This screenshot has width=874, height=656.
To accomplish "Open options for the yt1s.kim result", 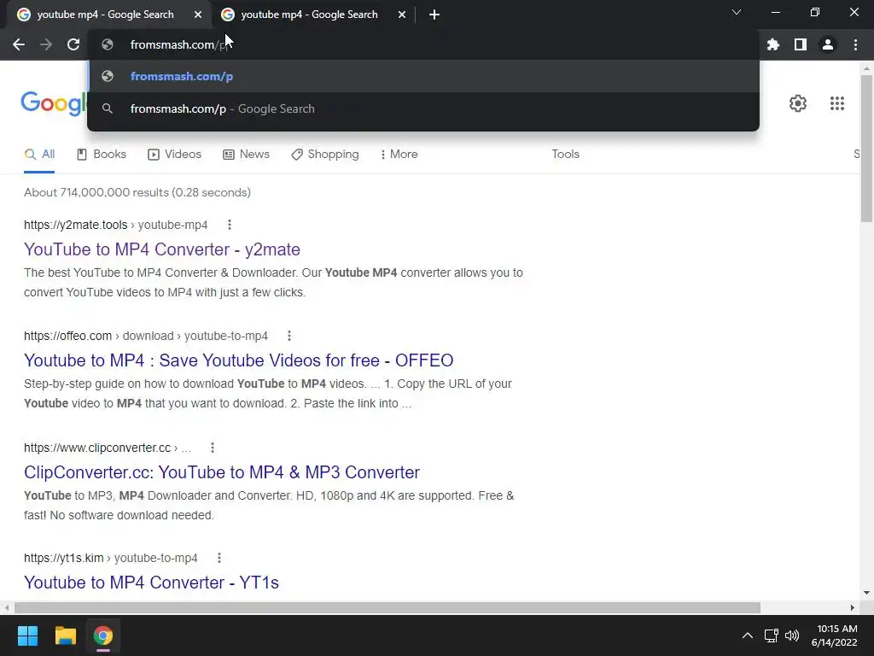I will [x=219, y=558].
